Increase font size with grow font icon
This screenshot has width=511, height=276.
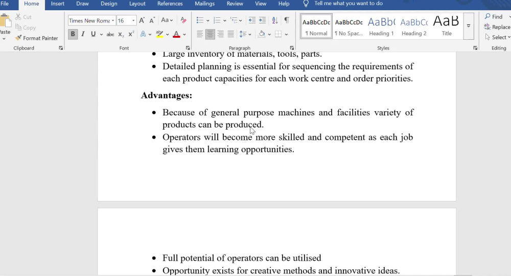pyautogui.click(x=142, y=20)
